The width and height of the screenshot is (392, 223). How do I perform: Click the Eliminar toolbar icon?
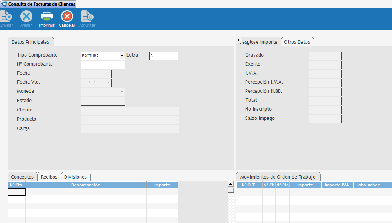[x=6, y=17]
